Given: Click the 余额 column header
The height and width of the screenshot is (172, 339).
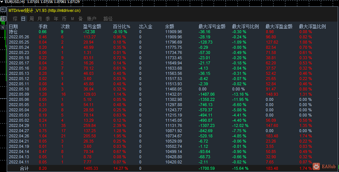Looking at the screenshot, I should (x=170, y=26).
